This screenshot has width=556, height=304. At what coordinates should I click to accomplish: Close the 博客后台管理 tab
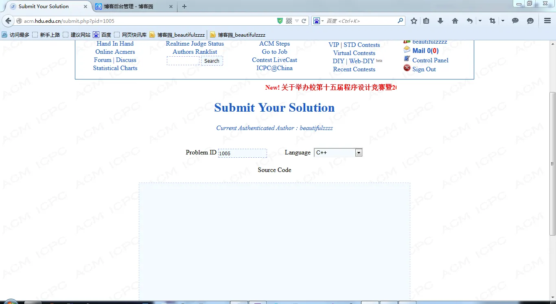coord(171,7)
